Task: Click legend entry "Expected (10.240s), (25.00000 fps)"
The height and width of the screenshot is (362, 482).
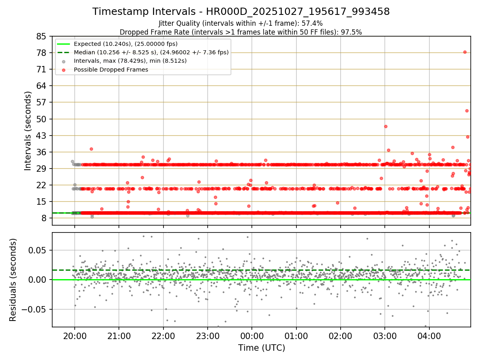Action: [x=126, y=44]
